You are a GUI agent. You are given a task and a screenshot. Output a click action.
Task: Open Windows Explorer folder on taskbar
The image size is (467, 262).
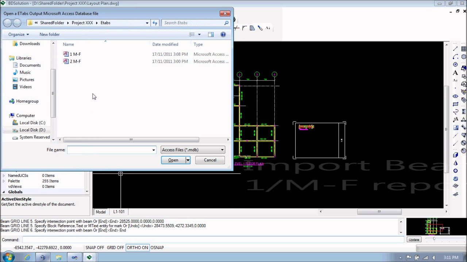[59, 258]
